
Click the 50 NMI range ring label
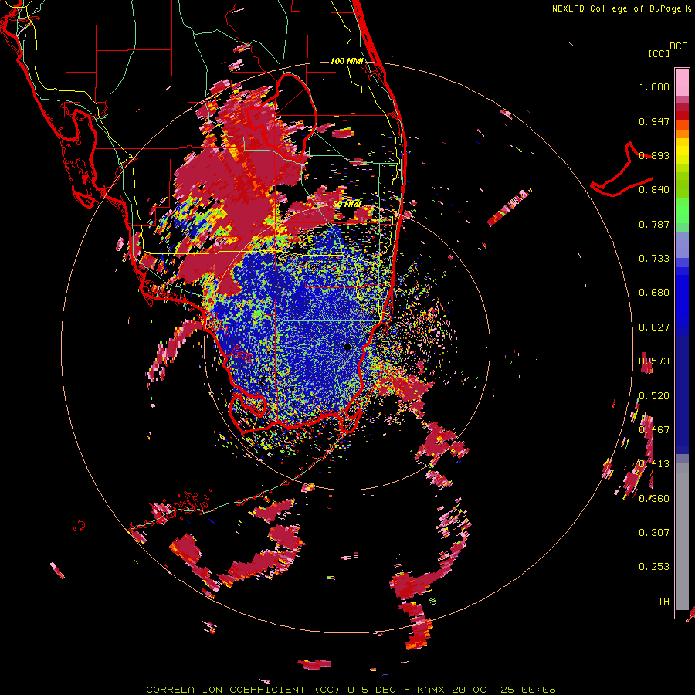(x=347, y=204)
